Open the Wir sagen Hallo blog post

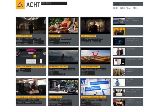coord(128,82)
